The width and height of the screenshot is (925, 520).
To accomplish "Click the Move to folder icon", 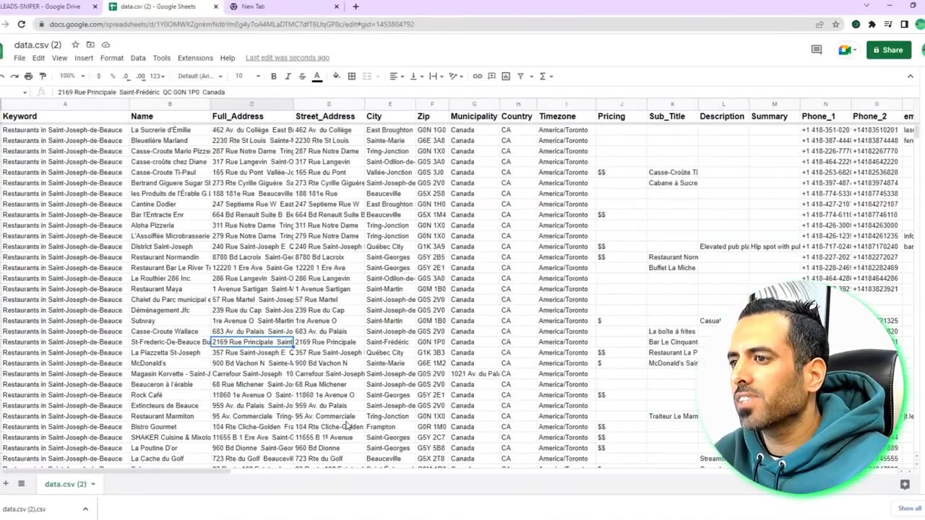I will pos(90,45).
